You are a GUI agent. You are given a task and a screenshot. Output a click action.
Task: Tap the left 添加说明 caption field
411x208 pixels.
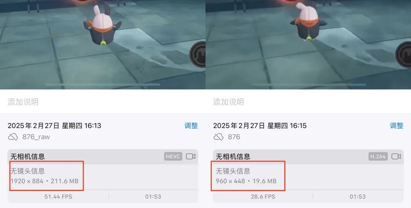(x=103, y=102)
